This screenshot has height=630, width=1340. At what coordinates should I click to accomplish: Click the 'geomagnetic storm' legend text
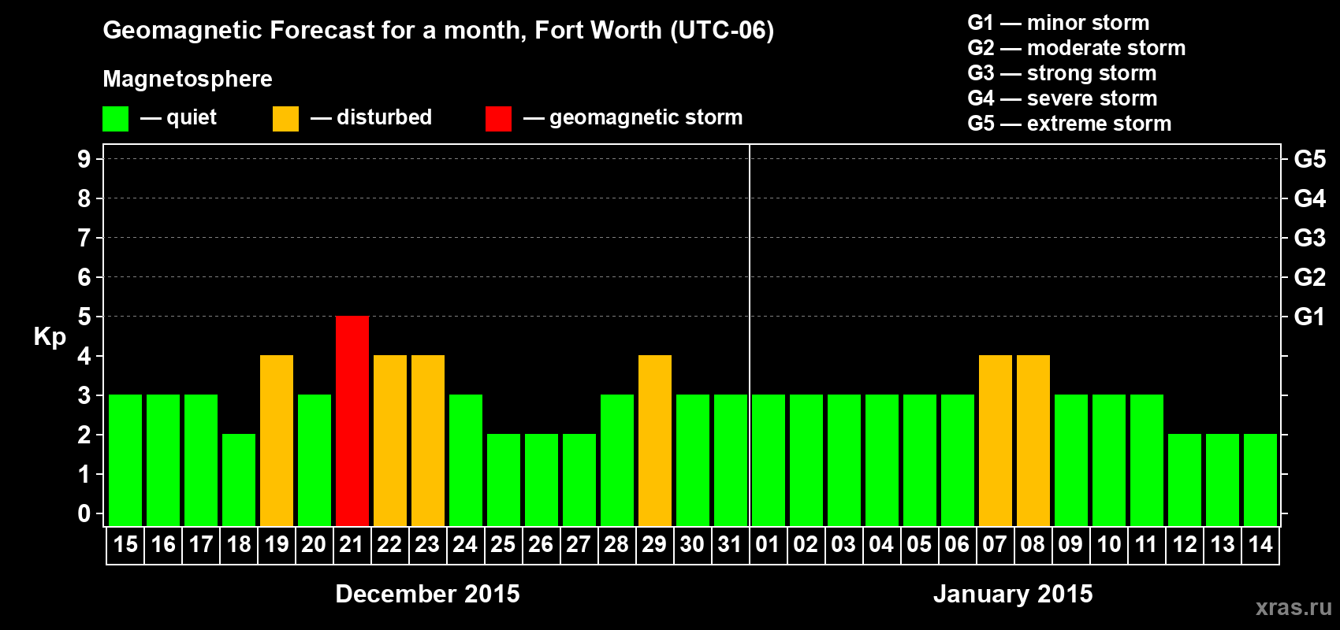tap(646, 118)
